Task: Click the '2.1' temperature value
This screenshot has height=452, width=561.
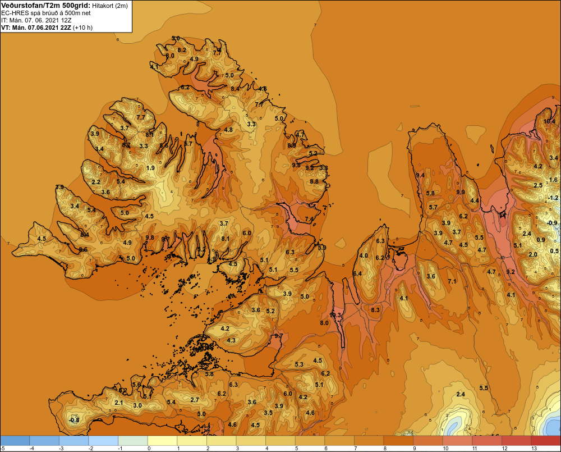Action: (119, 403)
